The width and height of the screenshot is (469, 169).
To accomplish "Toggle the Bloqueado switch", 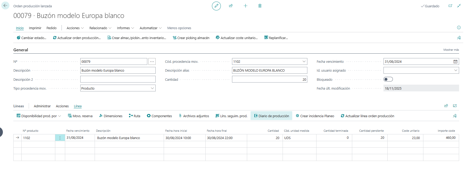I will [388, 79].
